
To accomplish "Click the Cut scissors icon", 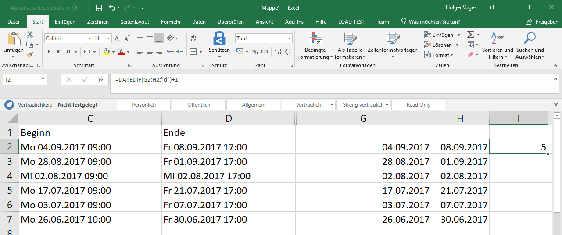I will pos(30,35).
